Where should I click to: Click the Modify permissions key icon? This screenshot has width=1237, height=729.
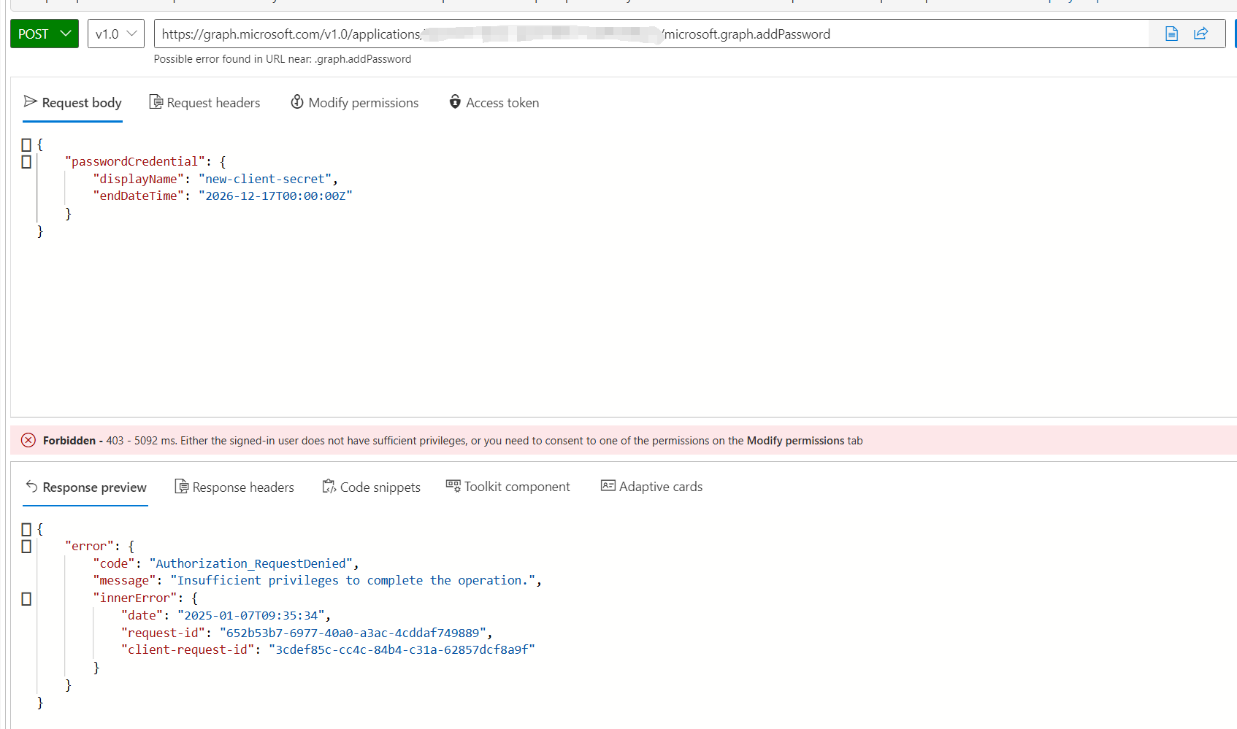(x=297, y=101)
